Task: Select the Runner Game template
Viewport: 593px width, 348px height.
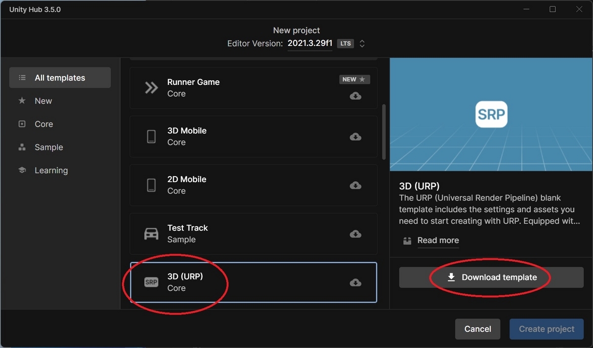Action: [254, 88]
